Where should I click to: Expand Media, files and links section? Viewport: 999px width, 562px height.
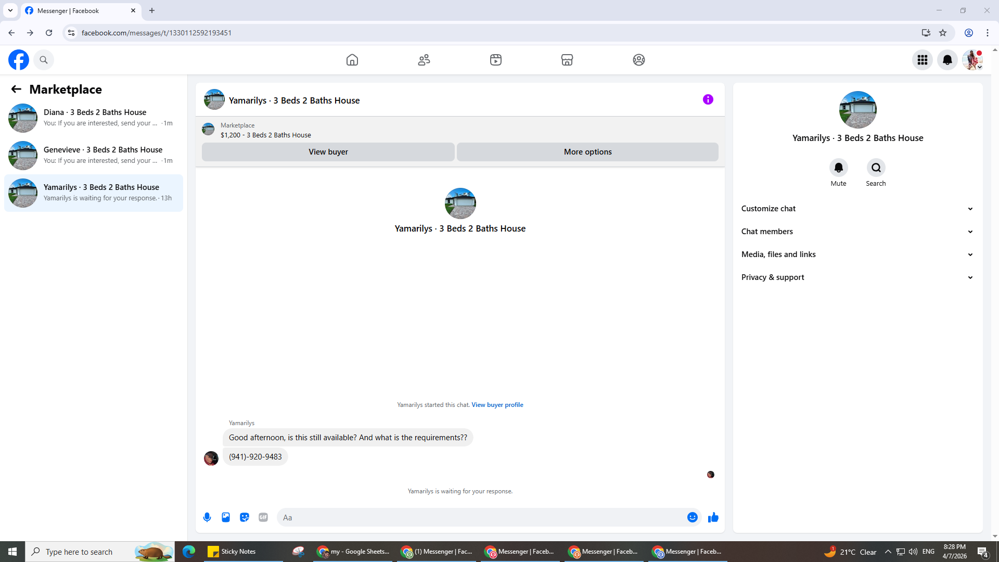coord(857,254)
